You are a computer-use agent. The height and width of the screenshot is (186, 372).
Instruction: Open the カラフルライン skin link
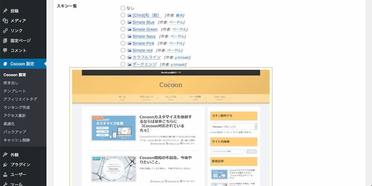146,57
